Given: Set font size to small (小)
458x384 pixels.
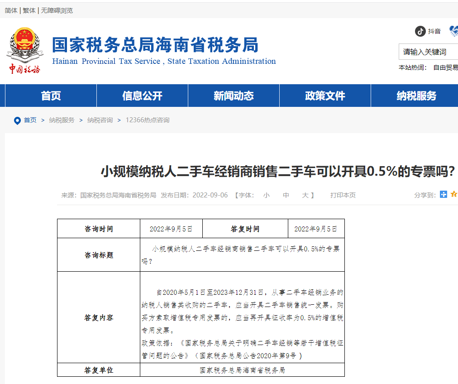Looking at the screenshot, I should 267,195.
